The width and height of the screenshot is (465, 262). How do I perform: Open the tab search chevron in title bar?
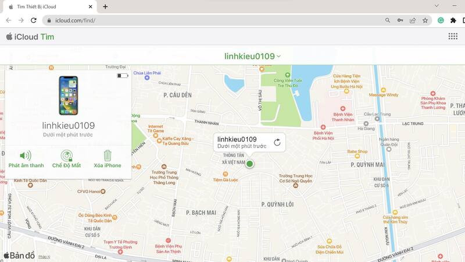[437, 6]
